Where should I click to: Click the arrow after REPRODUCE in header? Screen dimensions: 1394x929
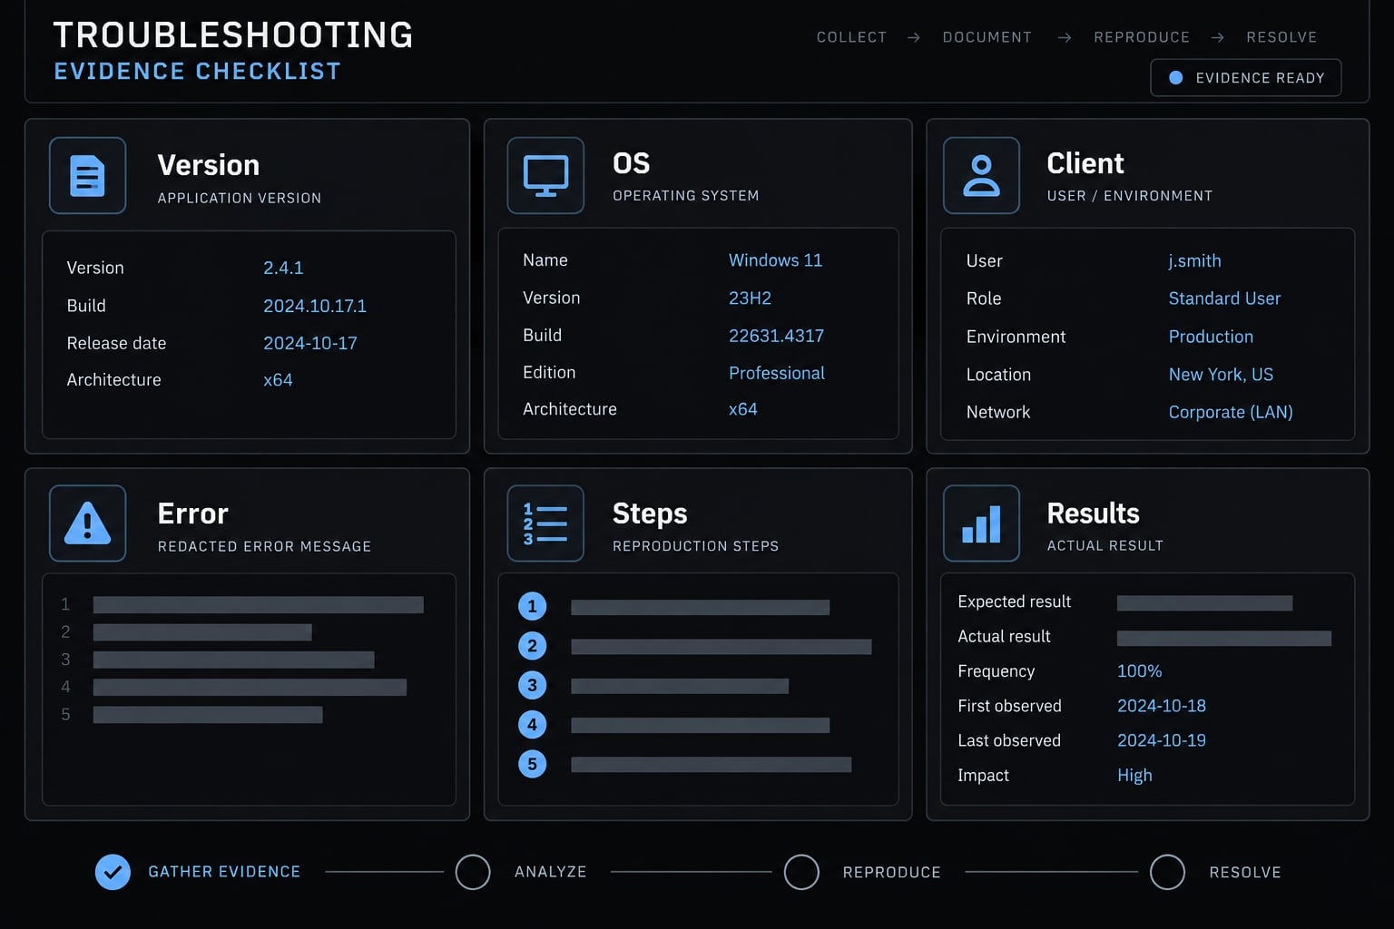click(1218, 37)
